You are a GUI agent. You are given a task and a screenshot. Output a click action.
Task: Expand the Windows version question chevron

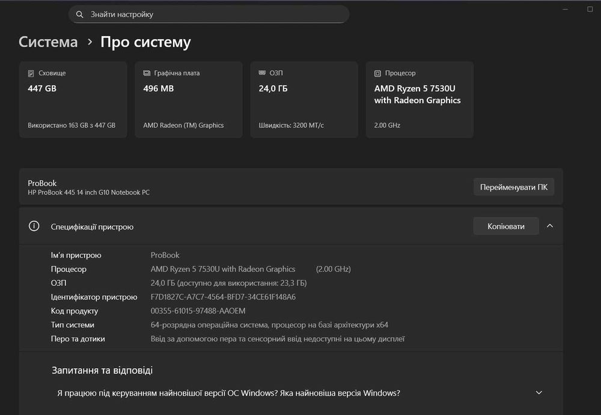click(539, 393)
